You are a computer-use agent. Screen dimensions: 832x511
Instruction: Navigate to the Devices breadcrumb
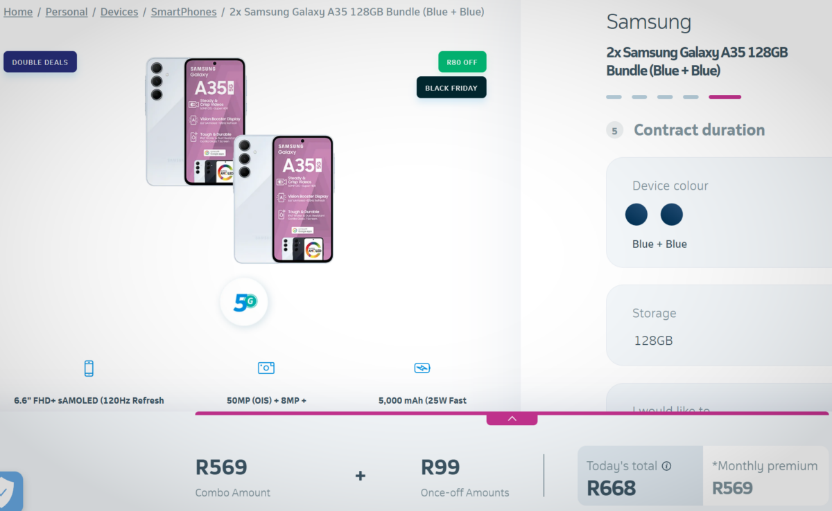coord(119,12)
